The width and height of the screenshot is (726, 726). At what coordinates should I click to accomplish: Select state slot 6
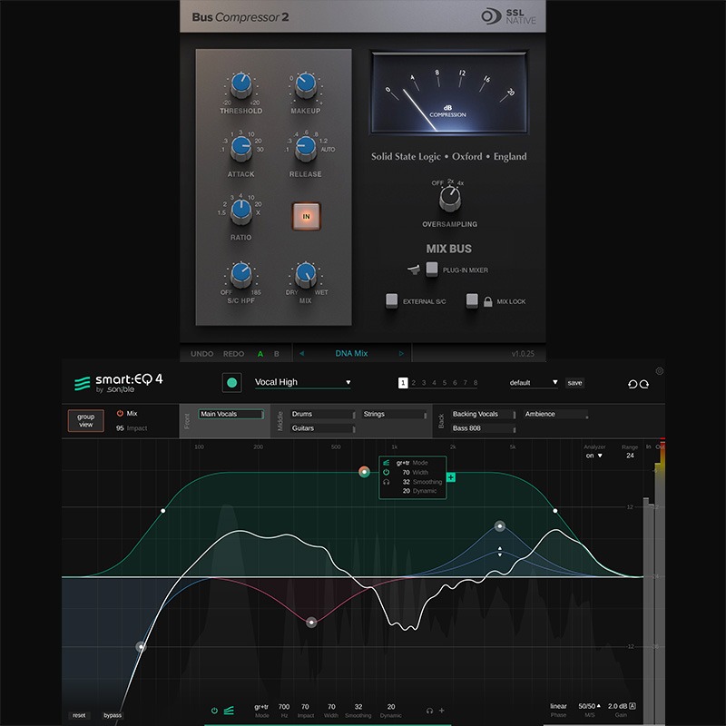point(455,383)
